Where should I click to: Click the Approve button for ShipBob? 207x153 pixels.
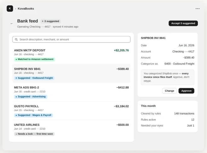coord(186,91)
